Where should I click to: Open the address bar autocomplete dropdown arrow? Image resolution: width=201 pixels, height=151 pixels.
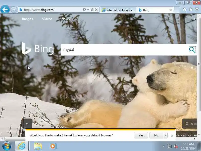click(88, 10)
